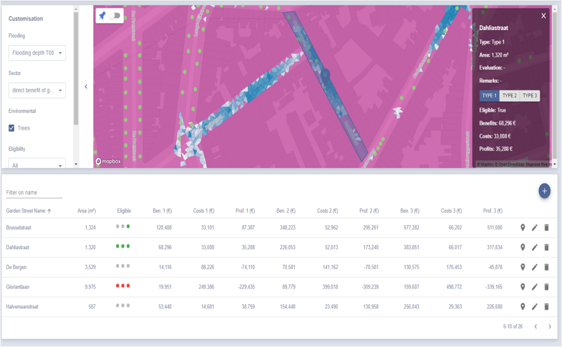
Task: Click the blue plus add button
Action: coord(544,191)
